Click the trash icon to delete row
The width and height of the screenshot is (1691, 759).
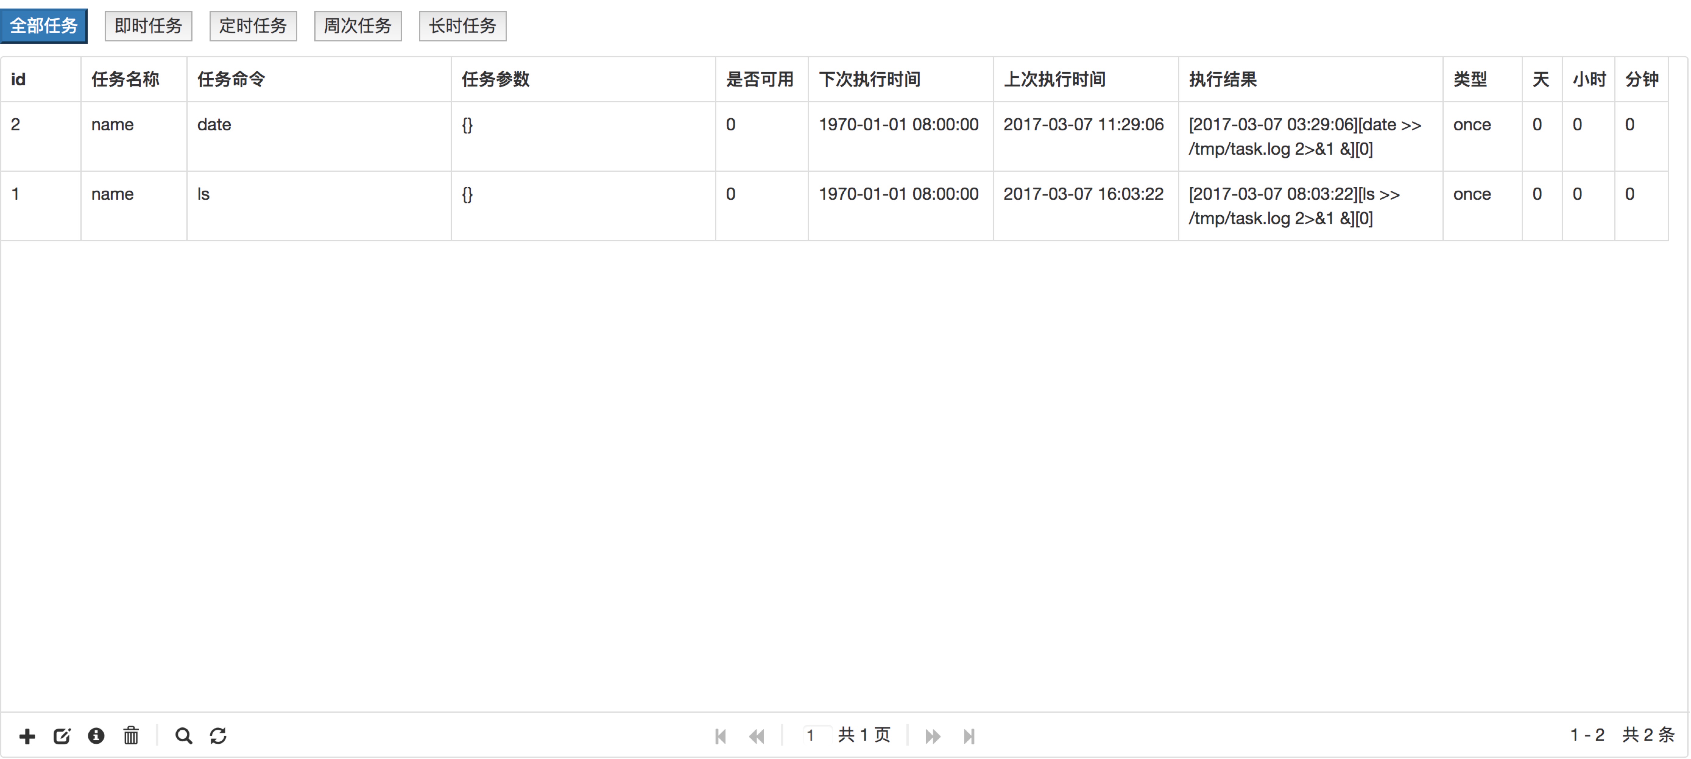tap(131, 735)
